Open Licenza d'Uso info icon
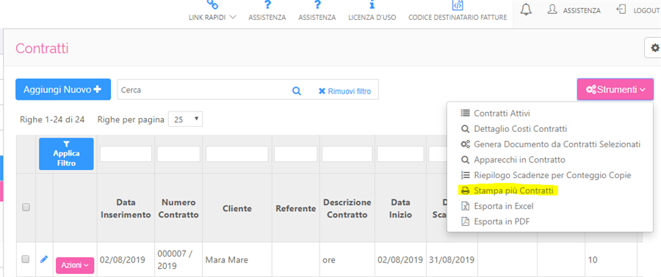Viewport: 661px width, 277px height. (x=372, y=5)
